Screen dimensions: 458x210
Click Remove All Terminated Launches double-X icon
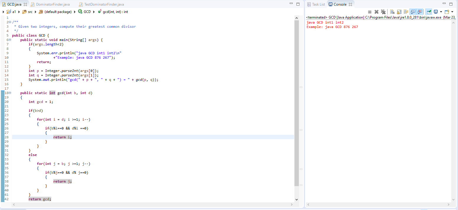pyautogui.click(x=383, y=12)
